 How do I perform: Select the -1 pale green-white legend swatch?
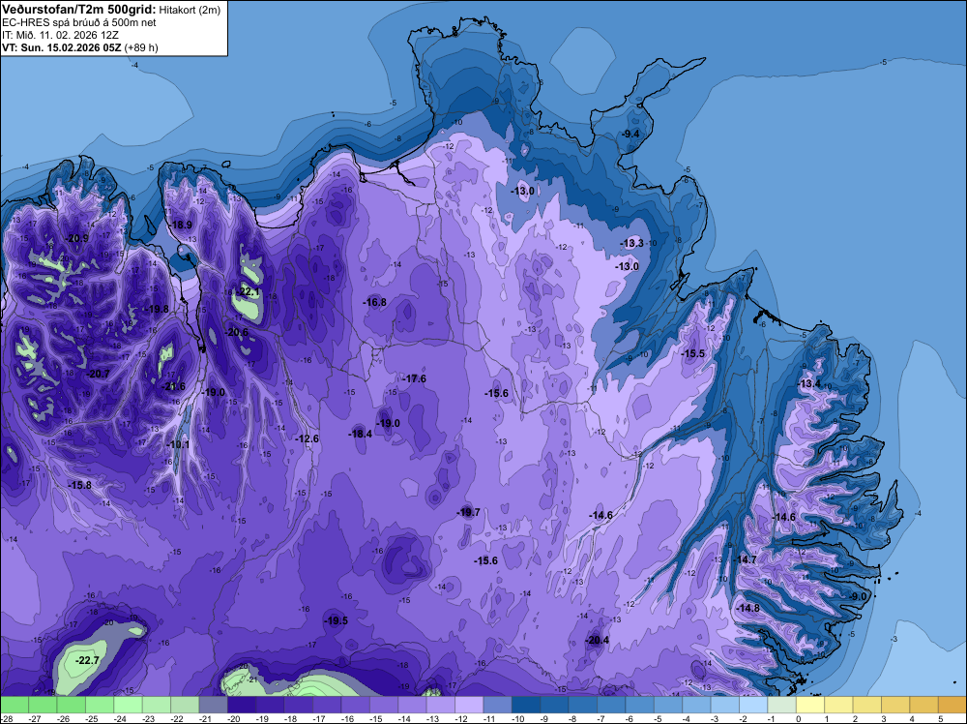(x=782, y=705)
